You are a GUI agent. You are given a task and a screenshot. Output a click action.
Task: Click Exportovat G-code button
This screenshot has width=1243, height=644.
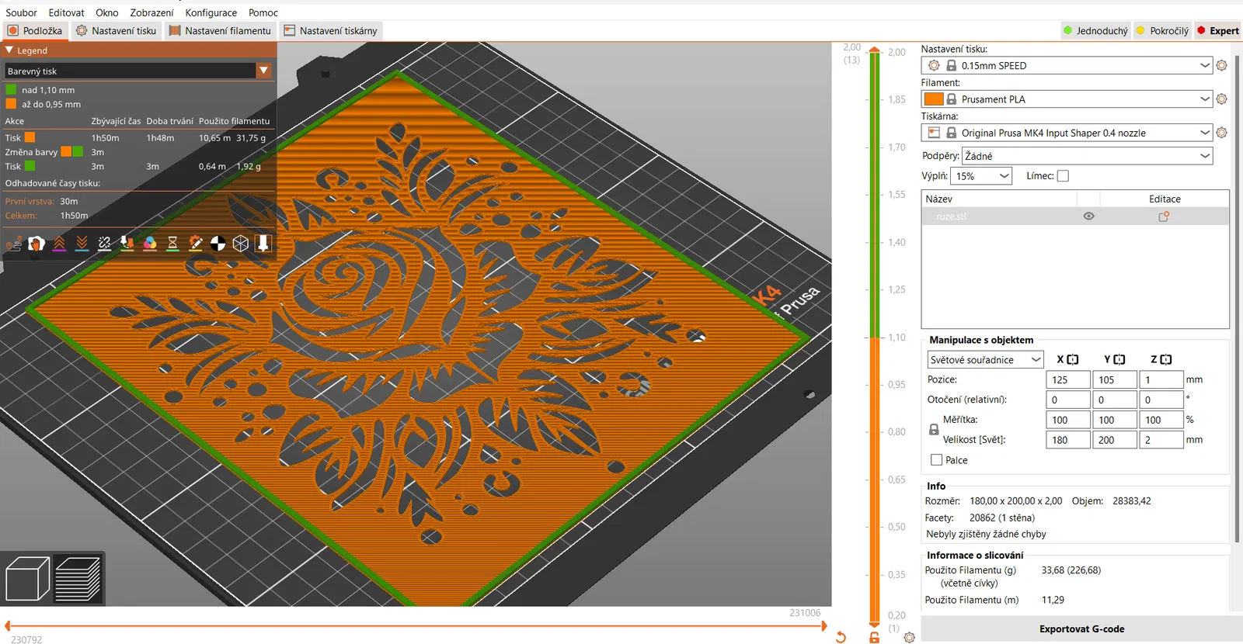click(1081, 629)
